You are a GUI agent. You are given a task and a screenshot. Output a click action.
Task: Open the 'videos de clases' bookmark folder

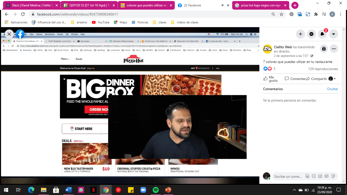point(185,22)
